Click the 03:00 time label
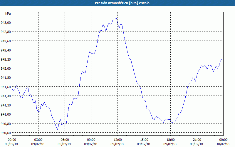235x147 pixels. [38, 140]
